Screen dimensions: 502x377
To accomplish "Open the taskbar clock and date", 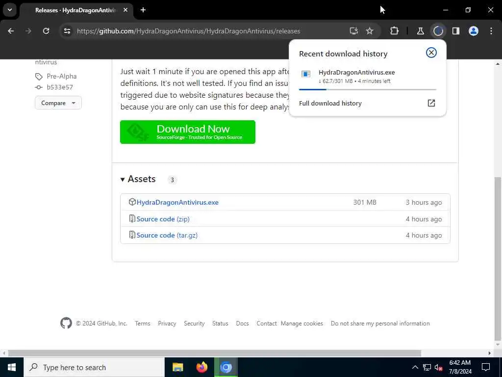I will coord(460,367).
